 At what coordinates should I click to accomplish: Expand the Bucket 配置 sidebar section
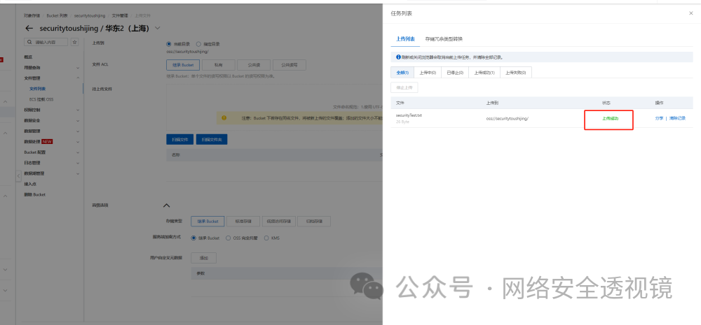(x=78, y=152)
